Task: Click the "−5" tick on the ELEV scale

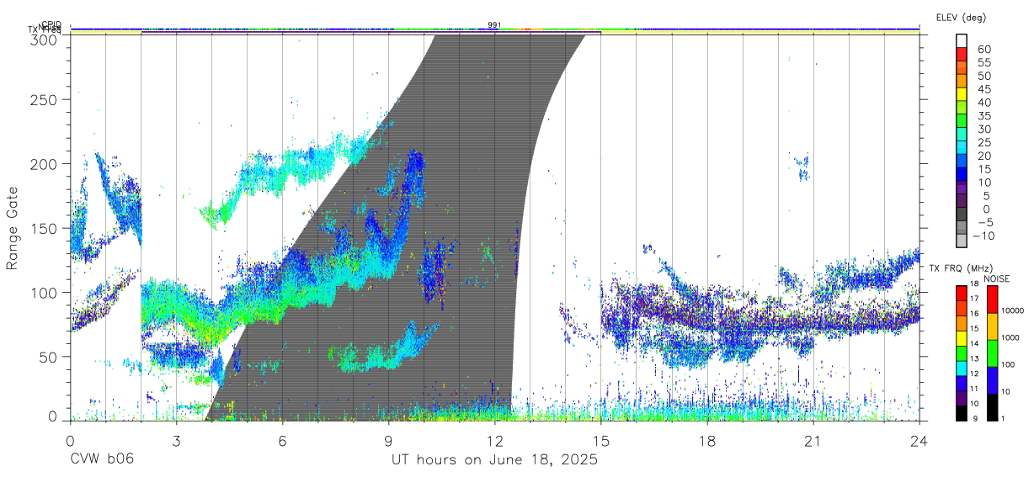Action: (984, 222)
